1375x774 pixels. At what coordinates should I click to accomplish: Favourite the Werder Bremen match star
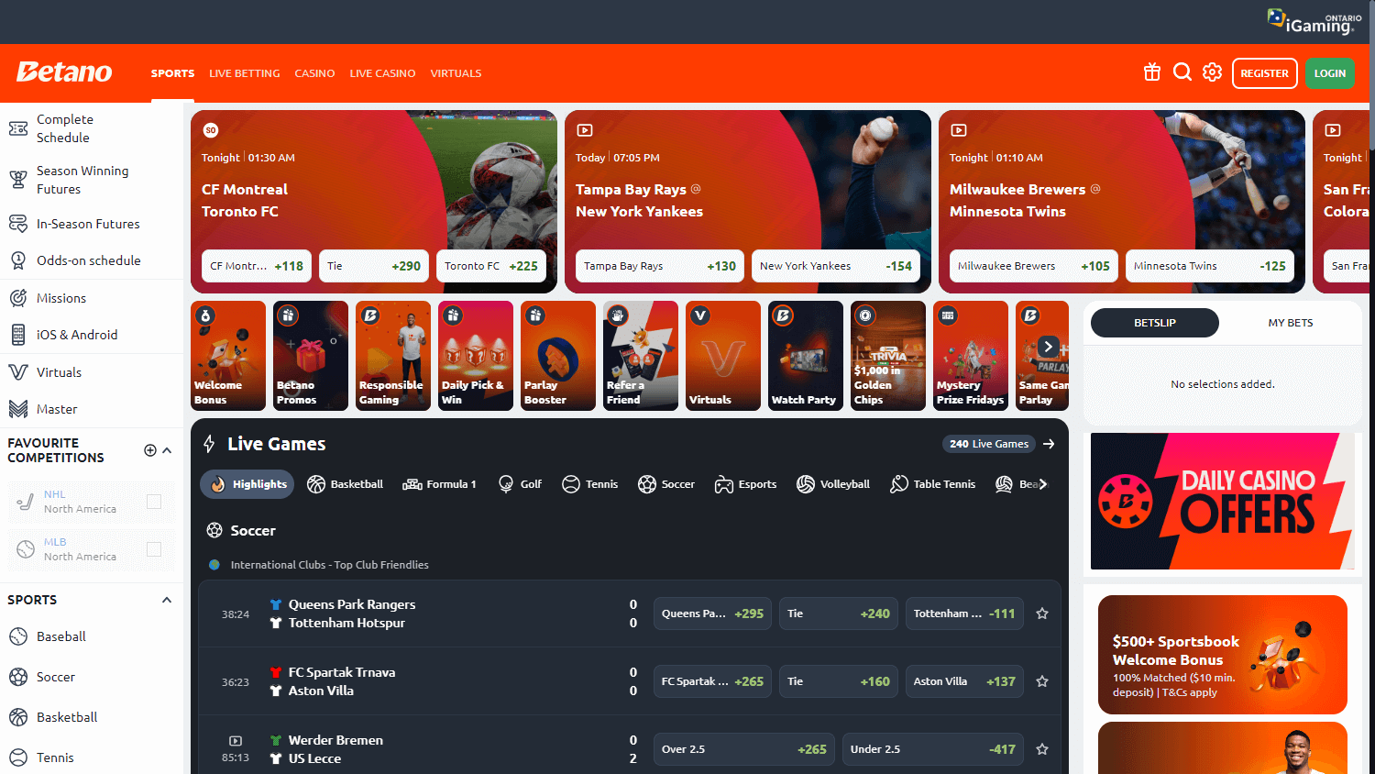coord(1042,749)
